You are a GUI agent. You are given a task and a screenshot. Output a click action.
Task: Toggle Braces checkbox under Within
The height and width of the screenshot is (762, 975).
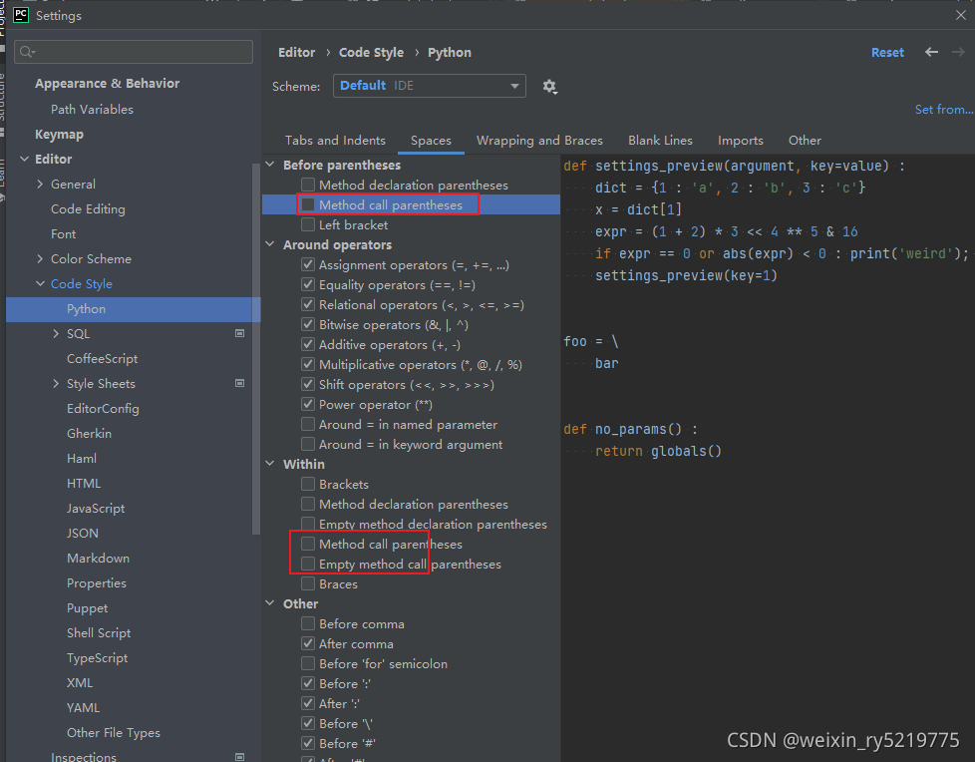(308, 583)
